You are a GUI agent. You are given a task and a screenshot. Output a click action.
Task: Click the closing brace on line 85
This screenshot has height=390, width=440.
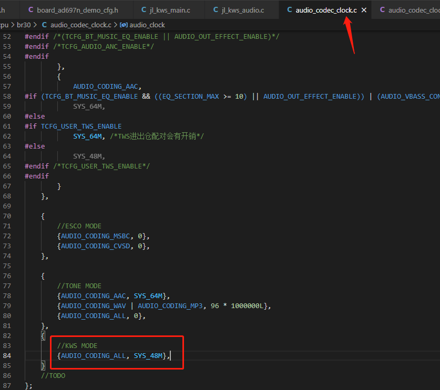tap(43, 366)
